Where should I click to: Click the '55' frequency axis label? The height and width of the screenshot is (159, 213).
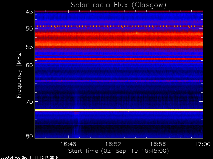(29, 47)
